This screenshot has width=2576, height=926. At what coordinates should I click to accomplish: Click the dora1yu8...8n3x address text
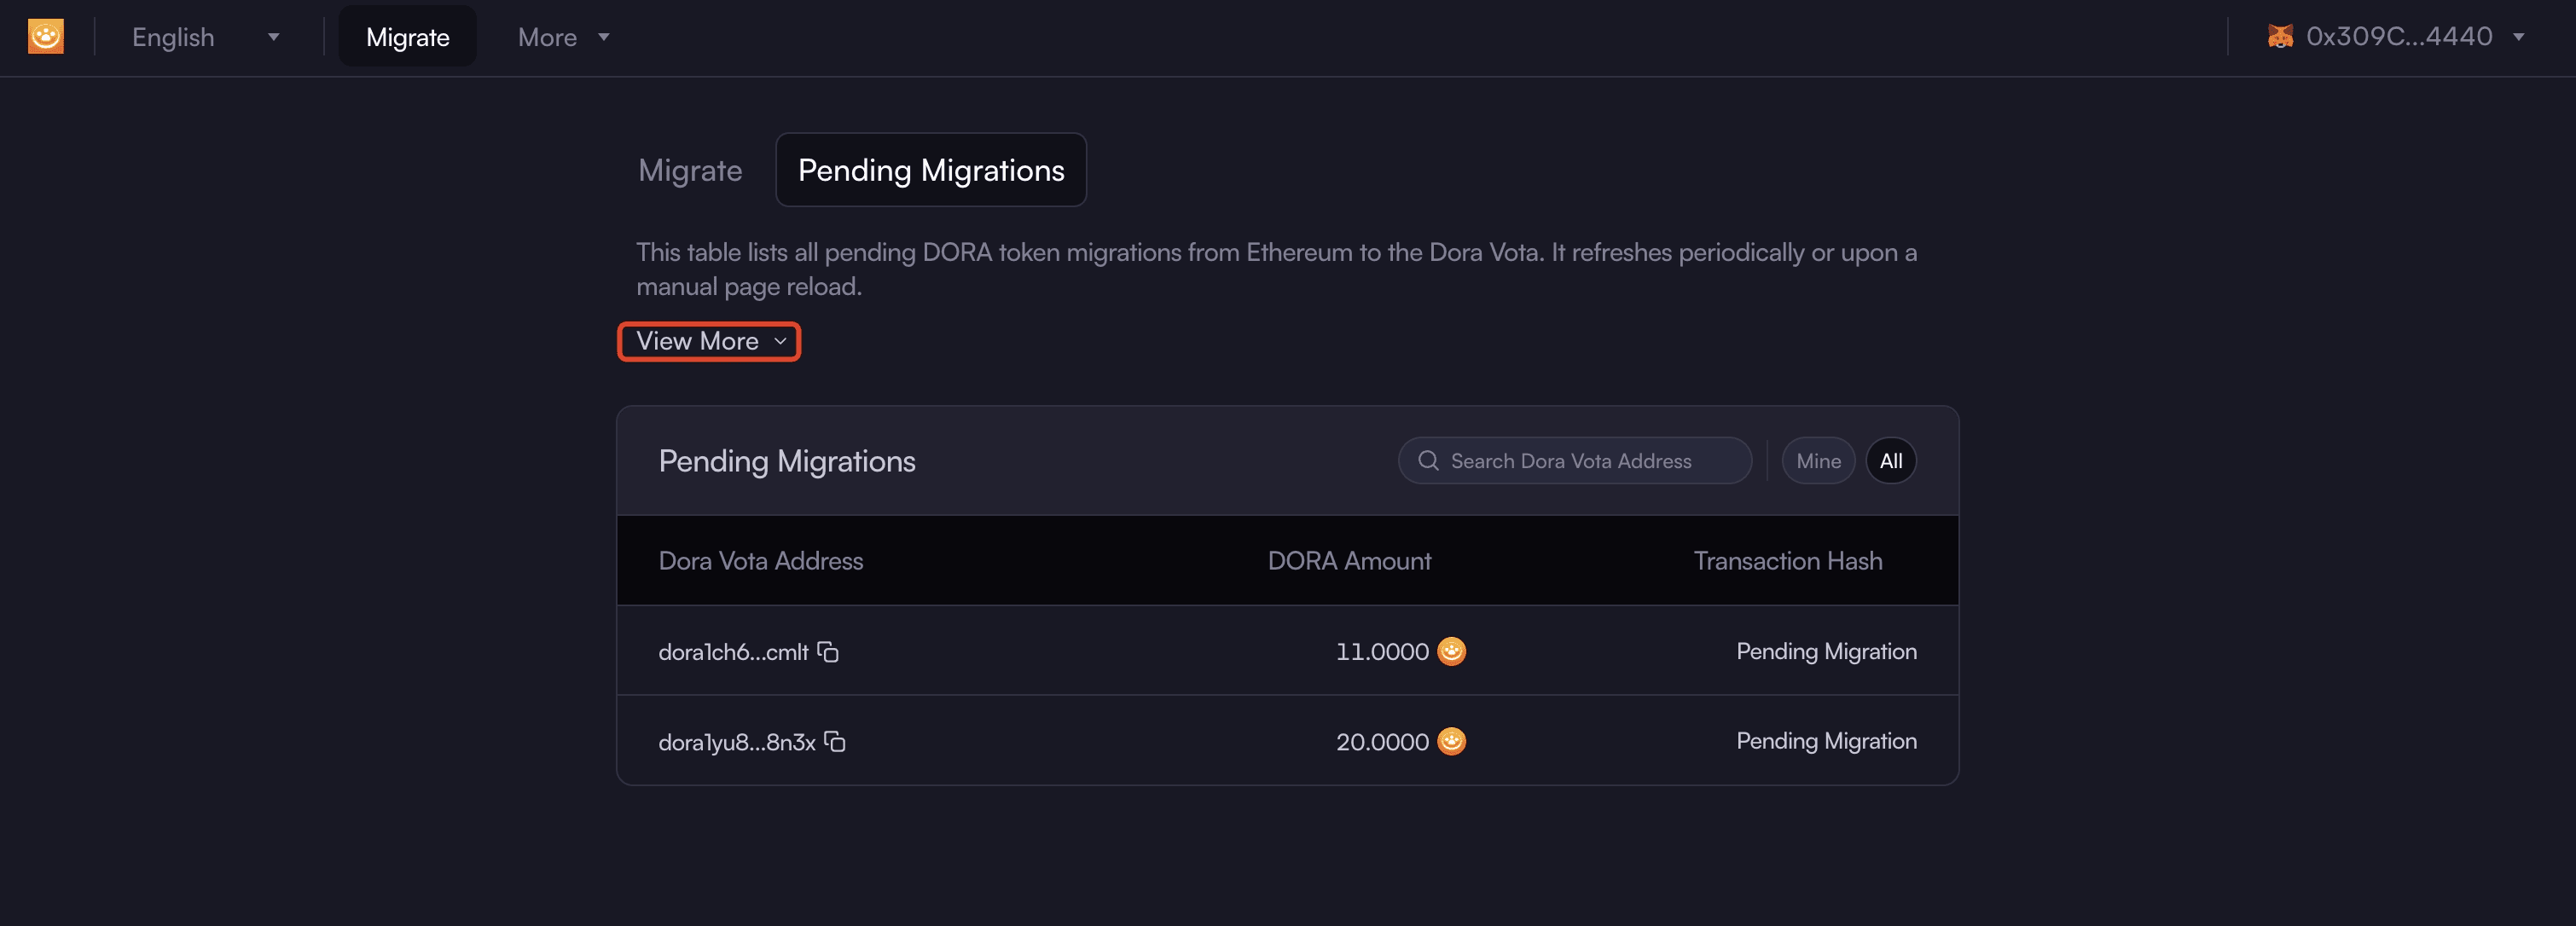pyautogui.click(x=737, y=742)
